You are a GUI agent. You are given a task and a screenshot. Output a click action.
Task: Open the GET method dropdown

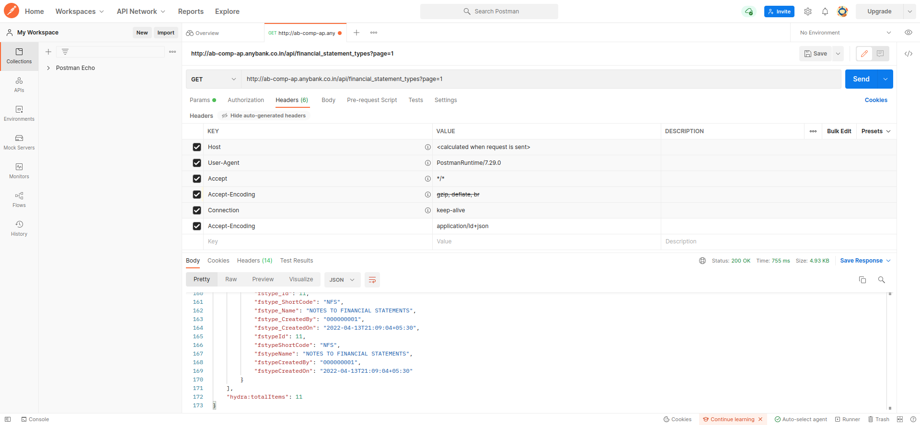click(213, 79)
